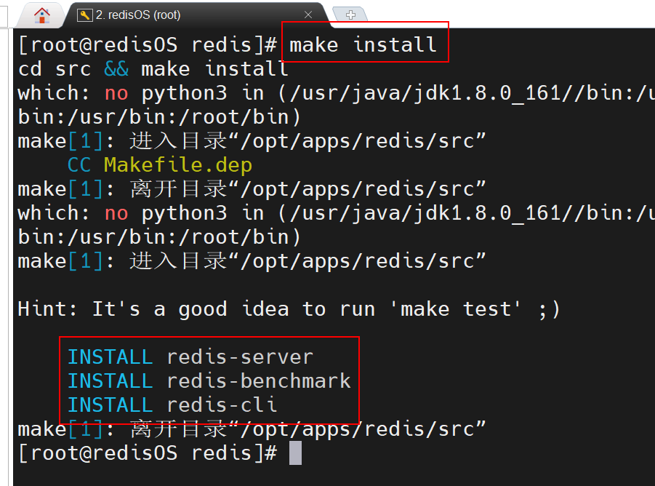
Task: Click the 'INSTALL redis-server' line
Action: coord(190,357)
